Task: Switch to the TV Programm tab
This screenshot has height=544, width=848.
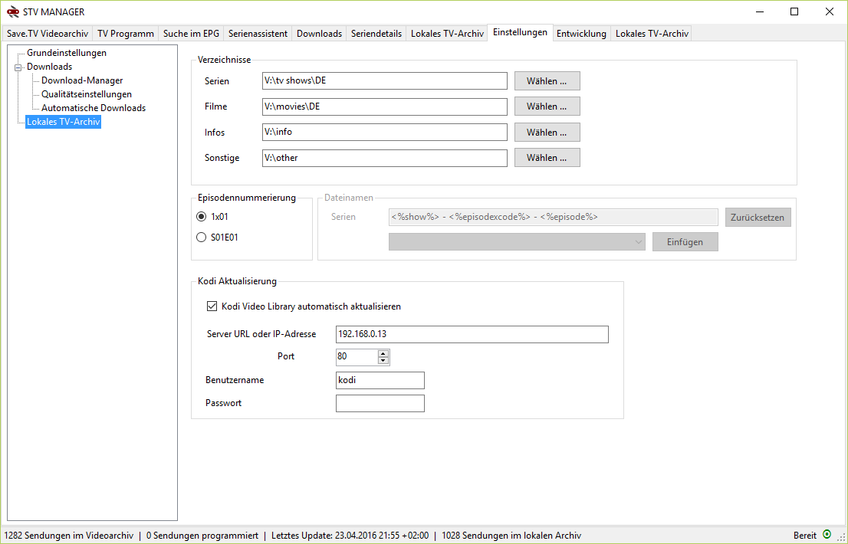Action: tap(125, 33)
